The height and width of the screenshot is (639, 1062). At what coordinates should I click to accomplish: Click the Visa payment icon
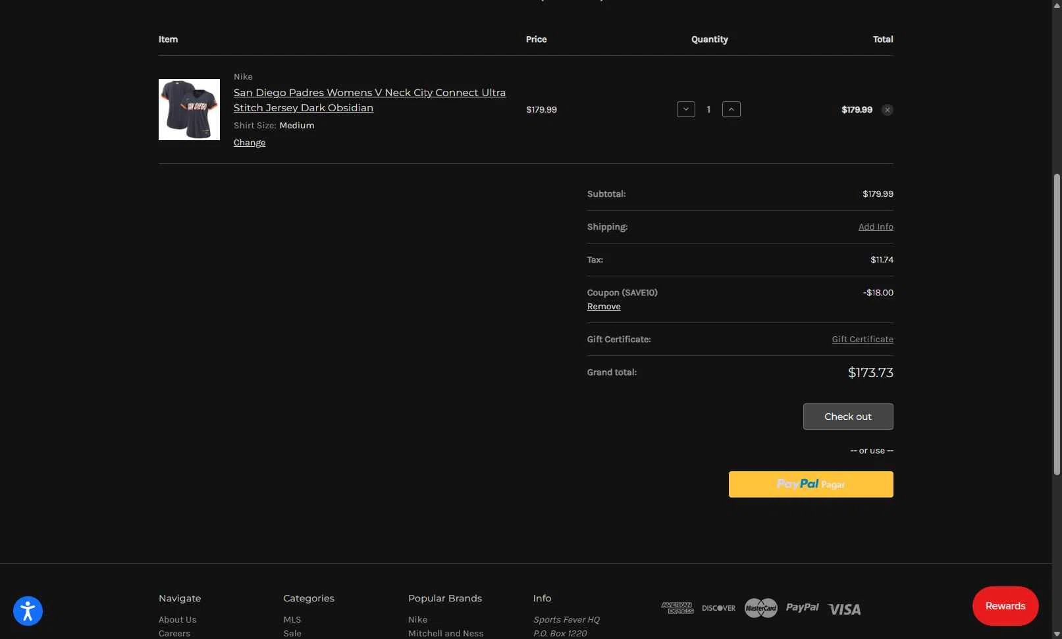(x=845, y=609)
